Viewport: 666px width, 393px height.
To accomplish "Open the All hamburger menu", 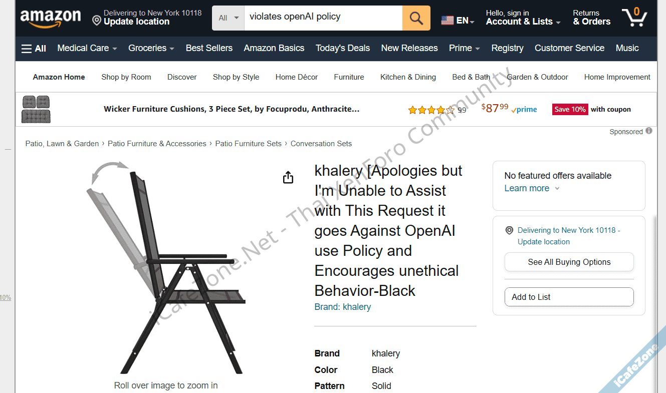I will (34, 49).
